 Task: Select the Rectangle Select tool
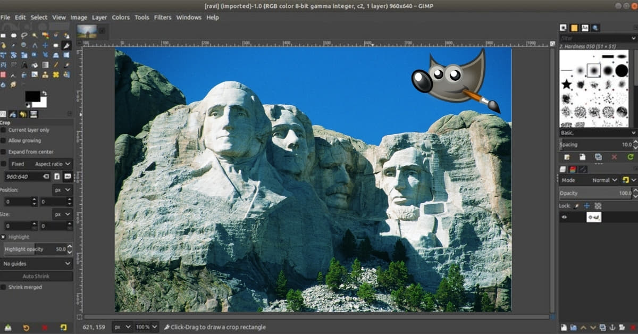(3, 36)
